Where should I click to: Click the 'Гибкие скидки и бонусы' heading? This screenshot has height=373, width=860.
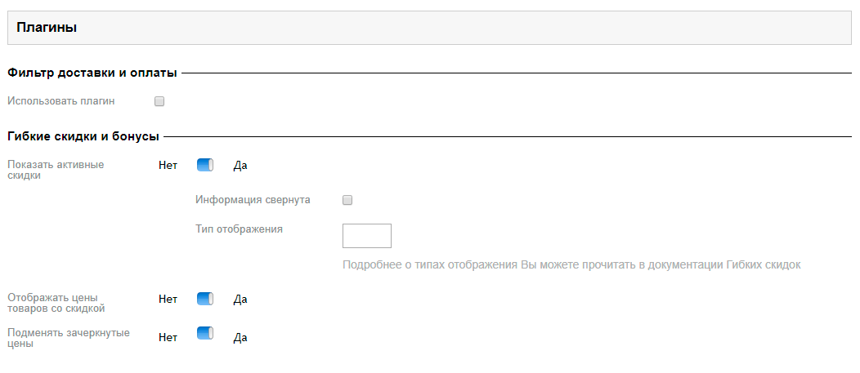tap(83, 136)
